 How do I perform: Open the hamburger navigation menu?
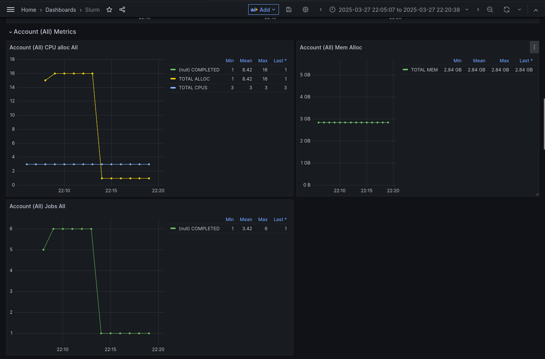(11, 9)
